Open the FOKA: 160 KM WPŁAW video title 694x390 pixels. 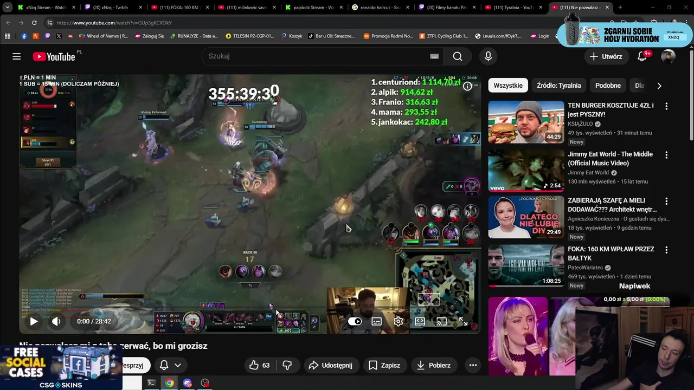[x=611, y=253]
